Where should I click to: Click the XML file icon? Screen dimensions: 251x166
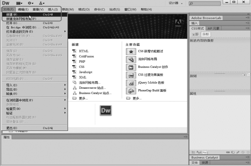(74, 77)
